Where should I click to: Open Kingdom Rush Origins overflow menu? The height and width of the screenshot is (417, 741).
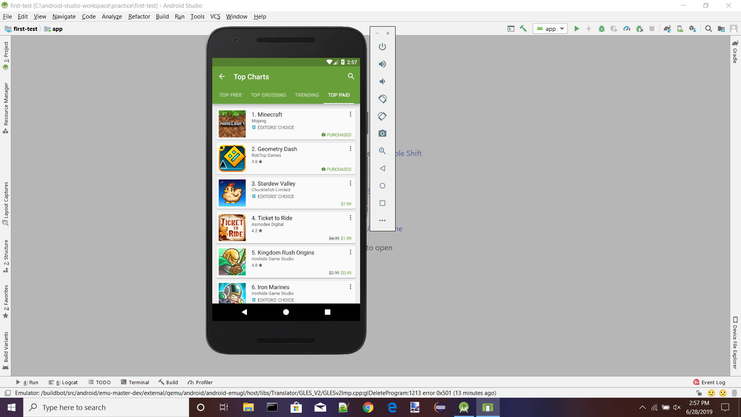(350, 252)
